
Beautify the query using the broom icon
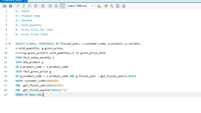106,6
